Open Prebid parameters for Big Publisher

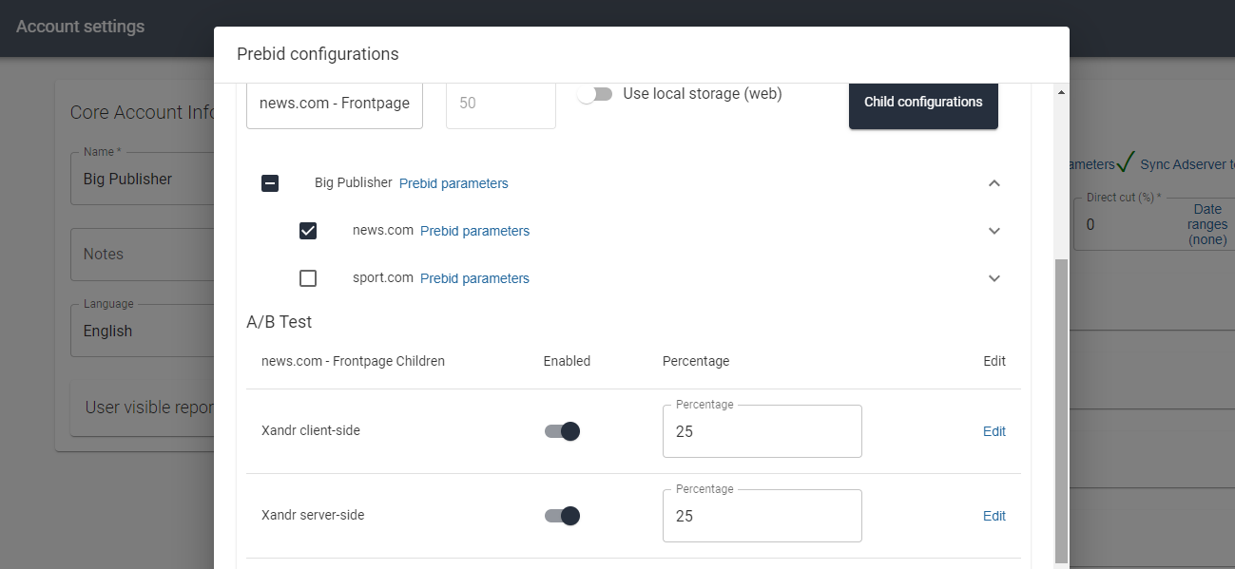[x=453, y=183]
